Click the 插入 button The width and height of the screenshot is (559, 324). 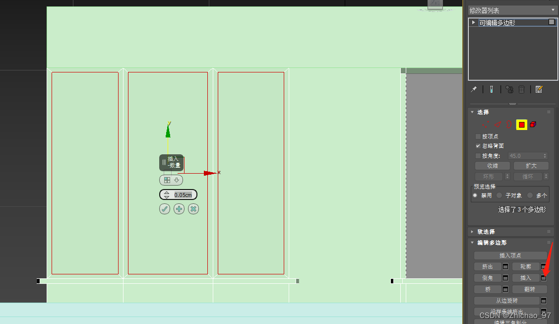[525, 278]
